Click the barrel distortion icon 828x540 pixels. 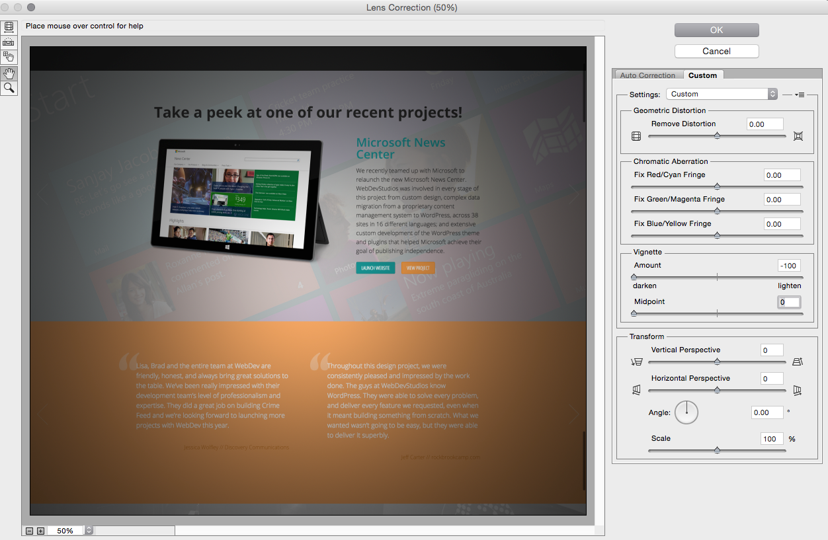tap(636, 136)
